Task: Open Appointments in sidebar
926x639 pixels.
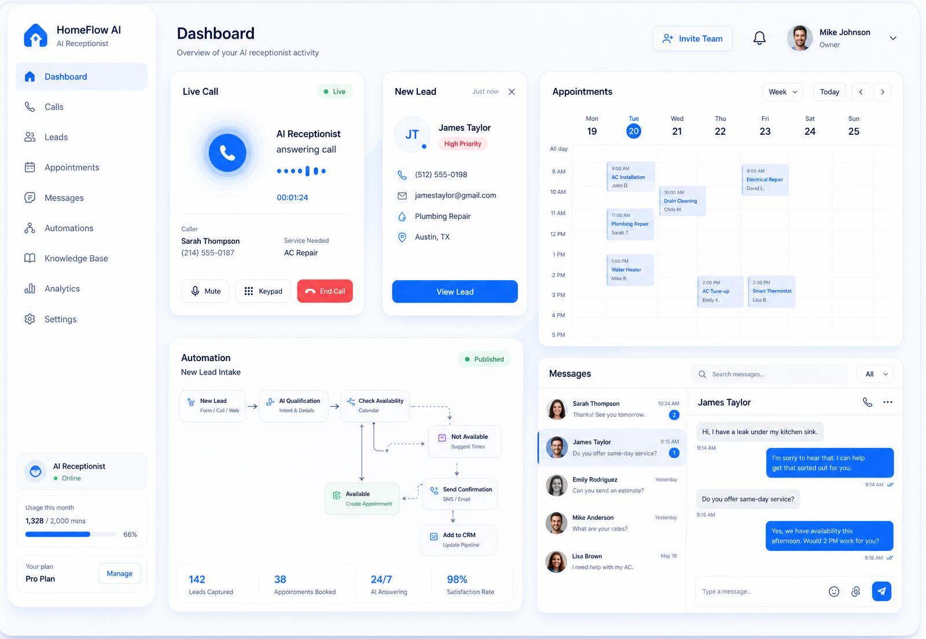Action: [82, 167]
